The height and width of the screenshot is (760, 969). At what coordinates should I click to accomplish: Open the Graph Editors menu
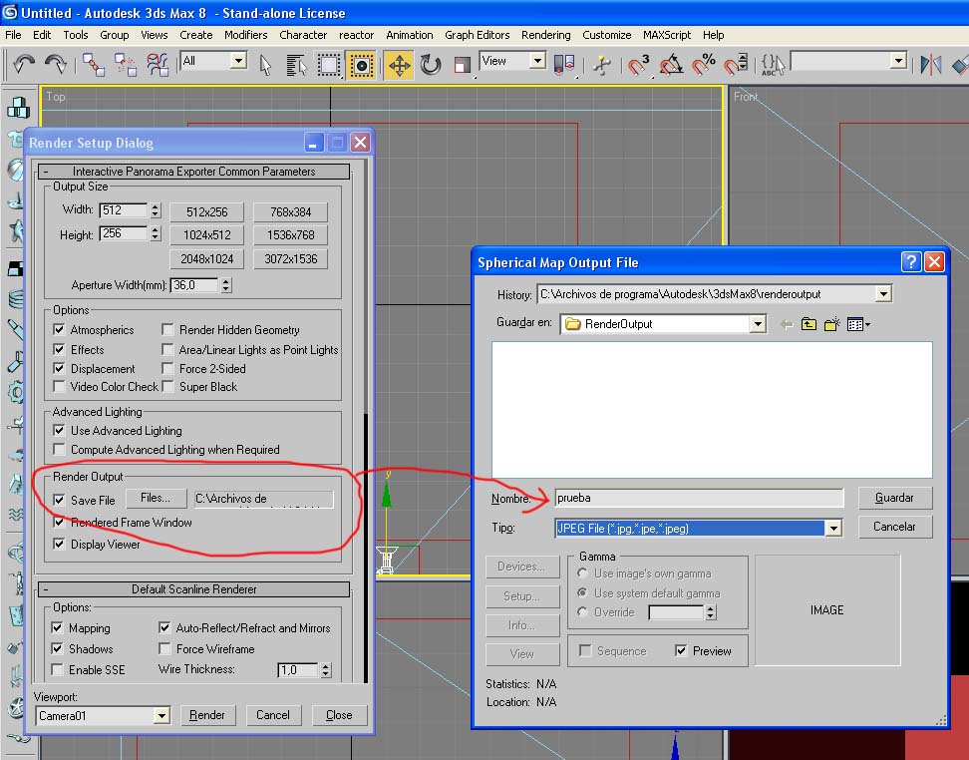[x=478, y=35]
